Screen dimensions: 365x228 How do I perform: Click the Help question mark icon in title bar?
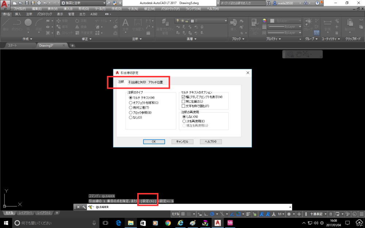click(x=317, y=3)
